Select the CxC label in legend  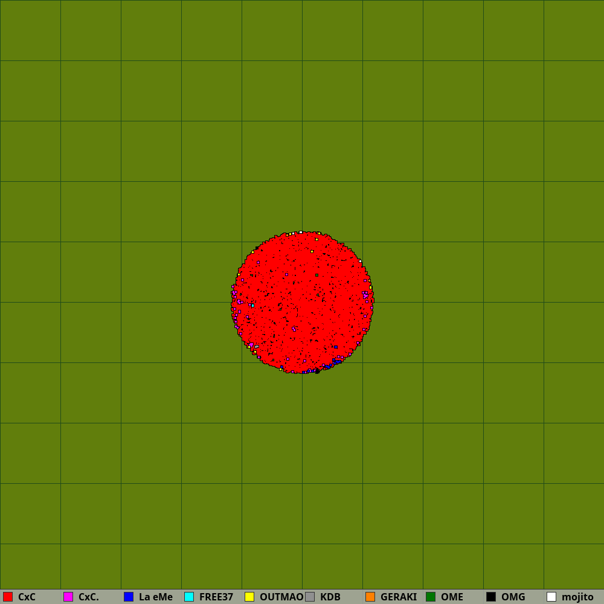point(27,597)
